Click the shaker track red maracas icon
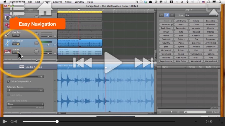This screenshot has height=126, width=225. click(7, 25)
